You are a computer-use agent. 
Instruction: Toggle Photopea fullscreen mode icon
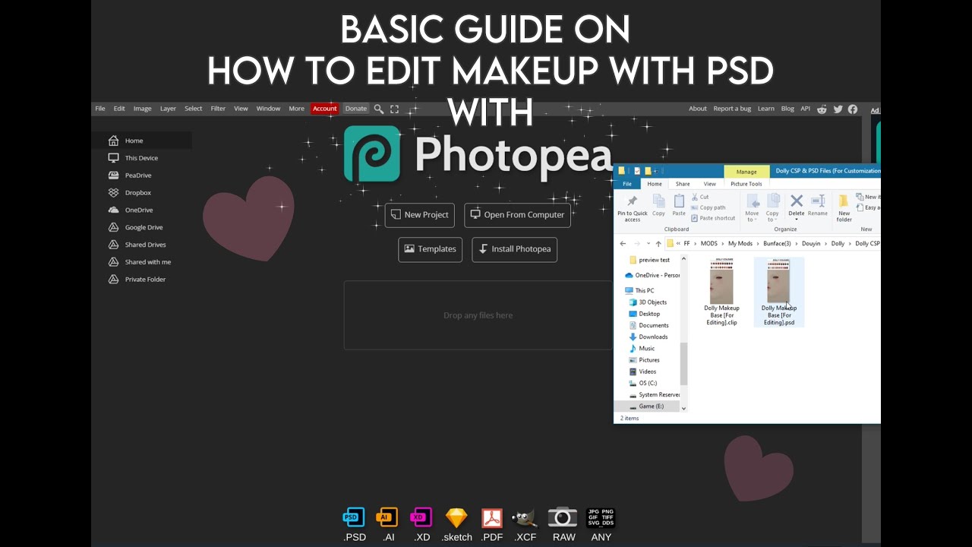[394, 109]
